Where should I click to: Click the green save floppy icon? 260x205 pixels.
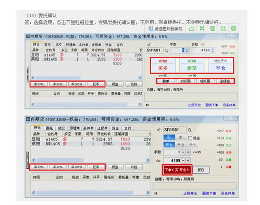pos(213,29)
